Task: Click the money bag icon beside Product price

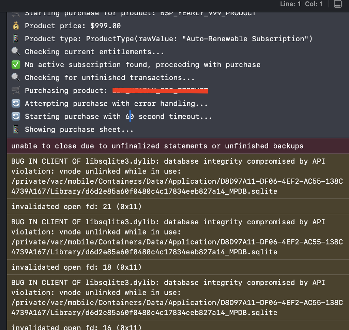Action: [x=16, y=26]
